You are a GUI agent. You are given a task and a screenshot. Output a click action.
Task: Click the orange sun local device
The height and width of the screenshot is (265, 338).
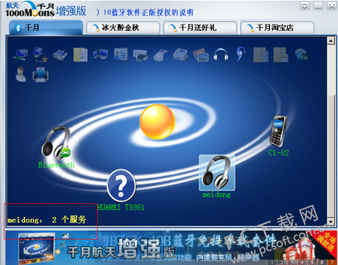(x=157, y=122)
